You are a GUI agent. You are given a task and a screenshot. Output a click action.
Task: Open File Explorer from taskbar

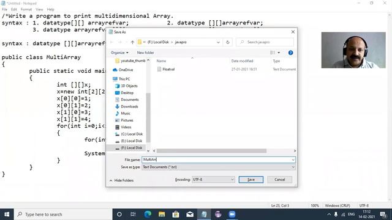(162, 215)
